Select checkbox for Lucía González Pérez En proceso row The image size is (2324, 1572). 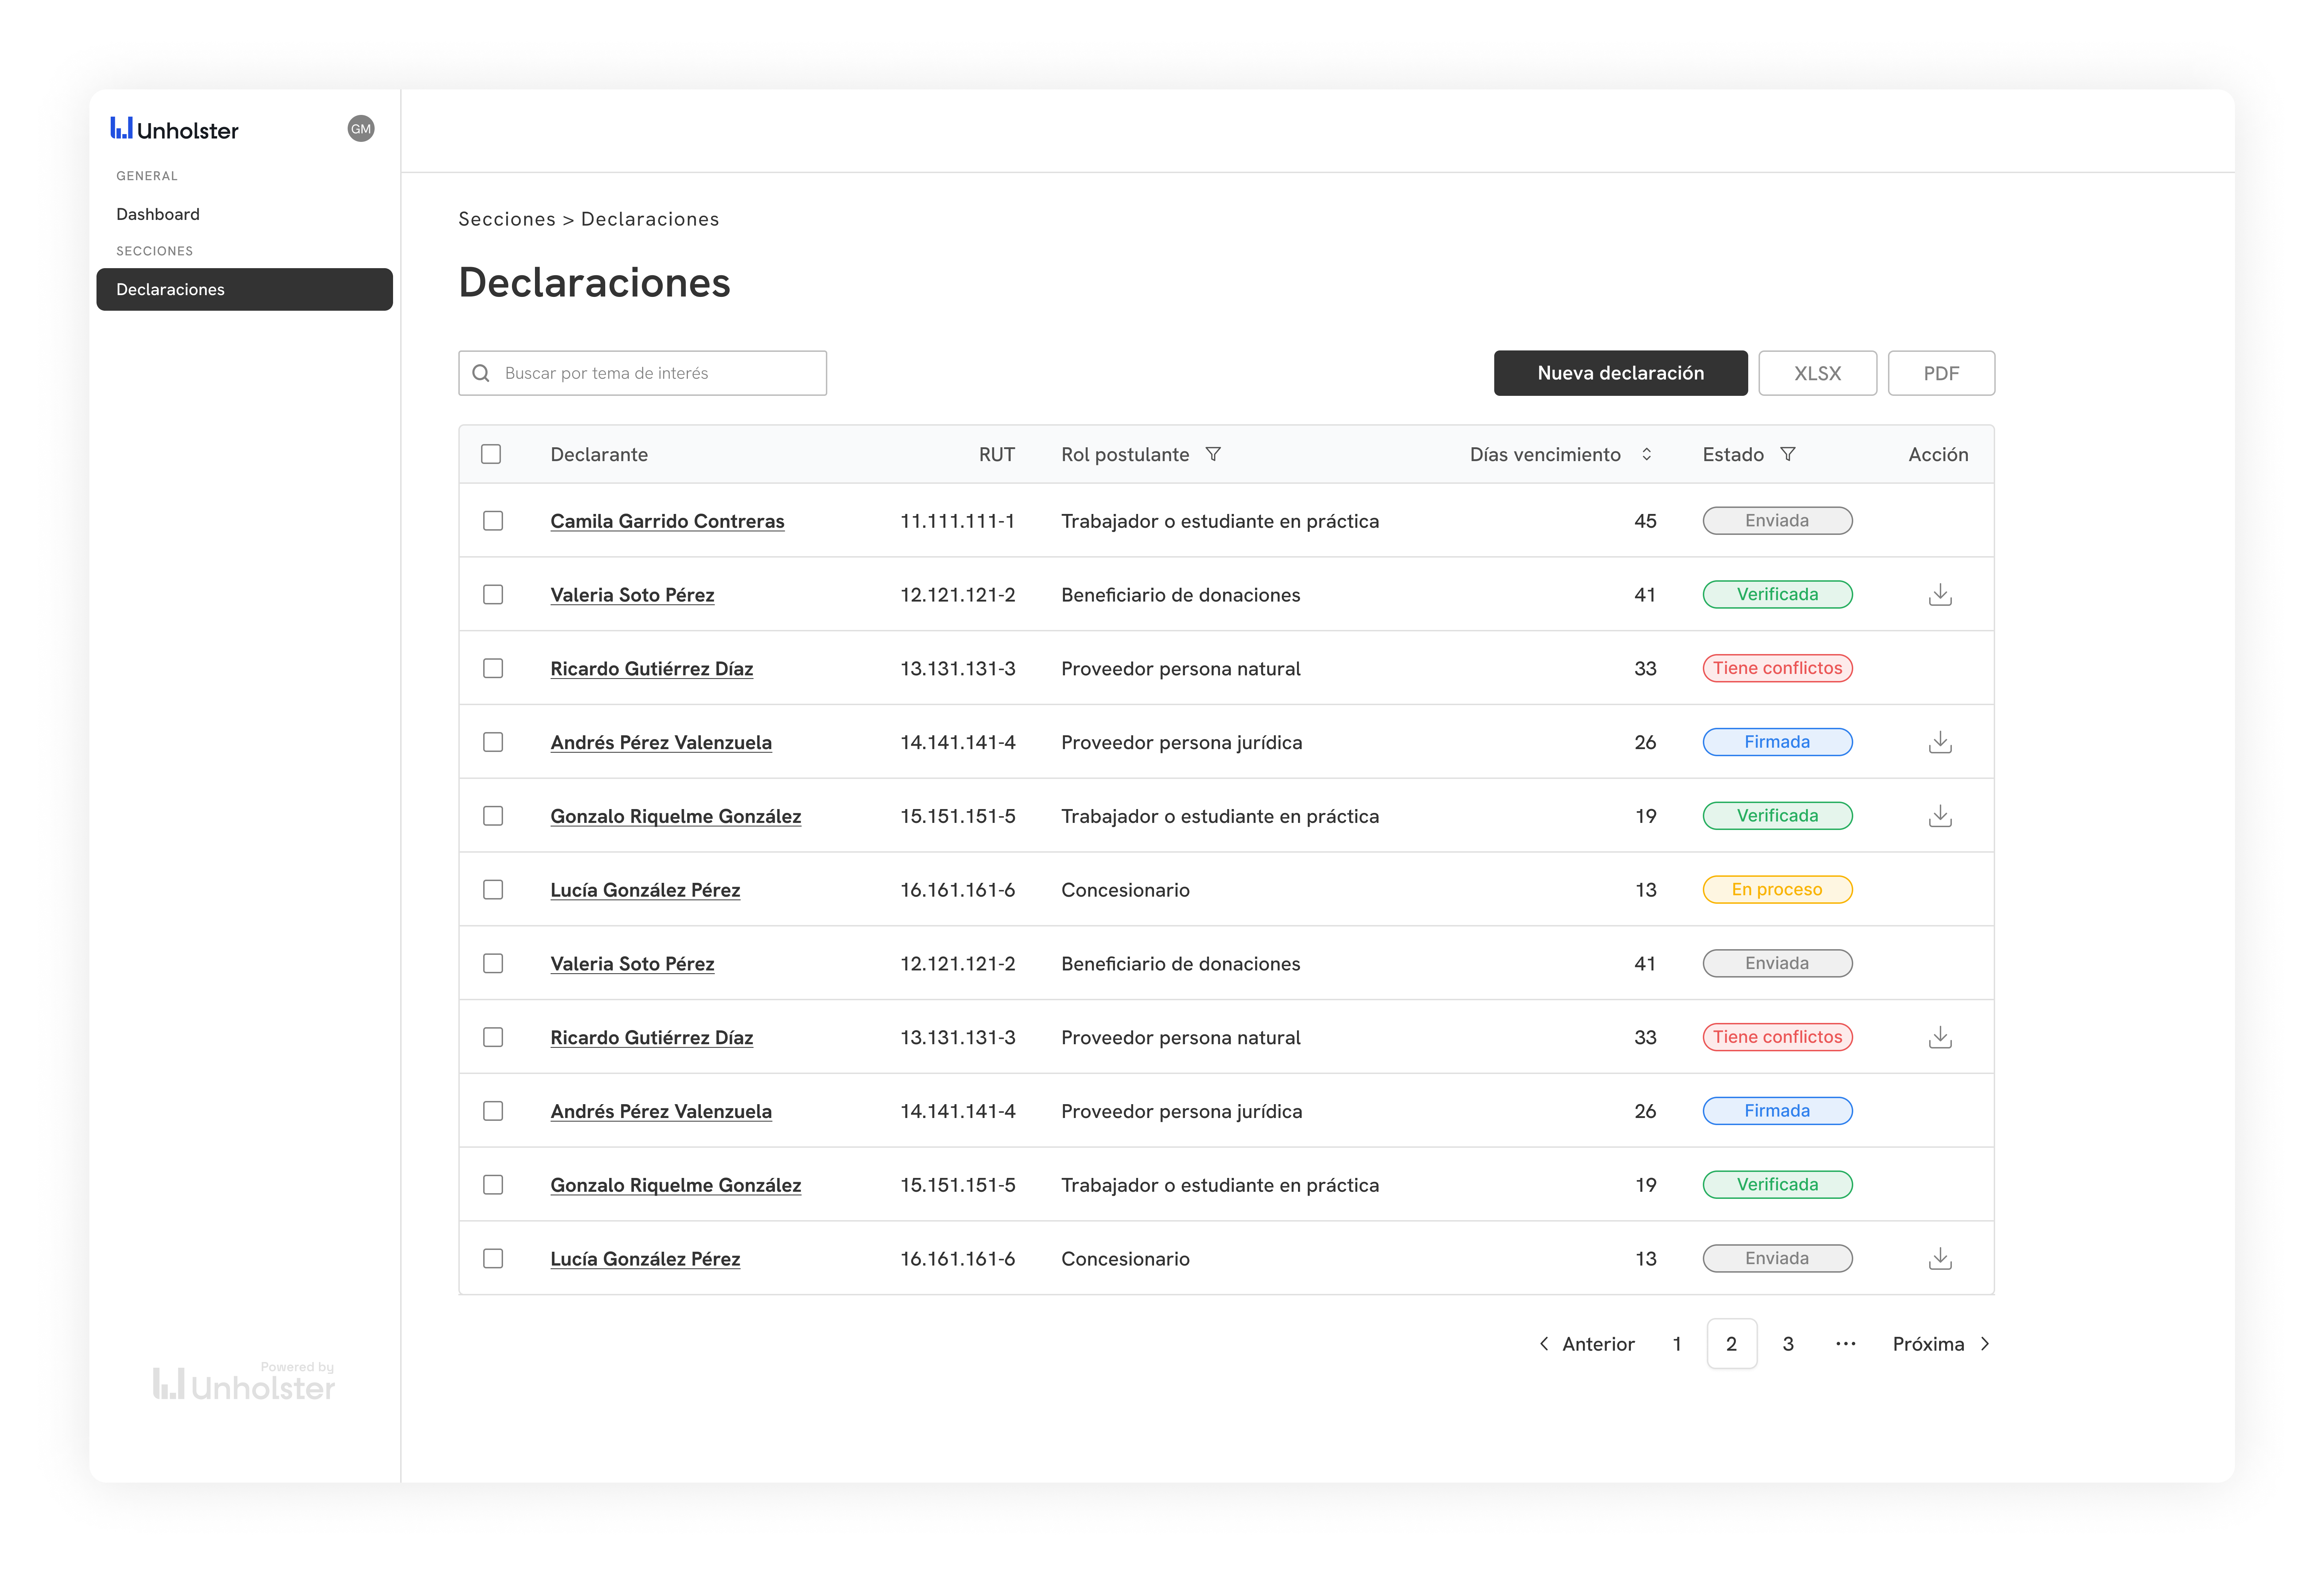point(493,890)
